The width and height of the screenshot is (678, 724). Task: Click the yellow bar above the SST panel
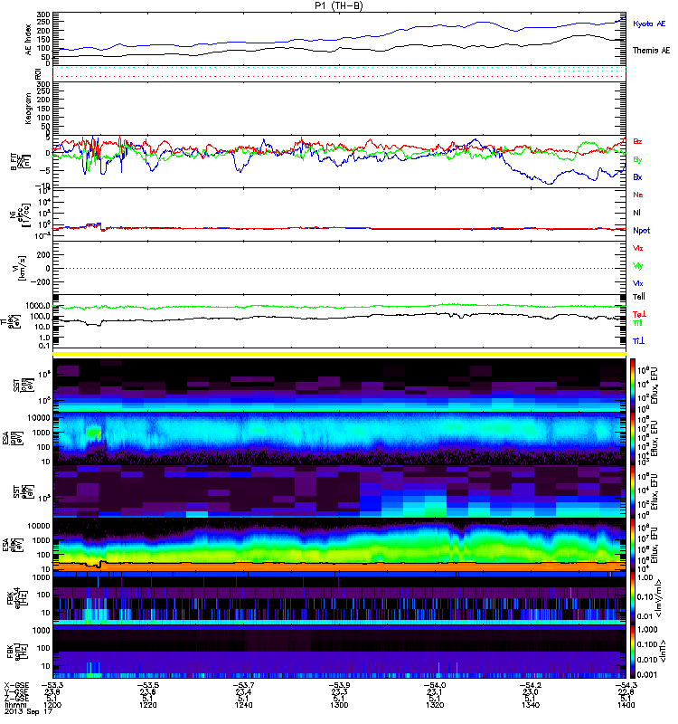339,354
